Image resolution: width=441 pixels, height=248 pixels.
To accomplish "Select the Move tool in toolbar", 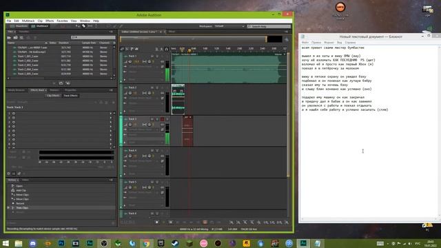I will (x=78, y=26).
